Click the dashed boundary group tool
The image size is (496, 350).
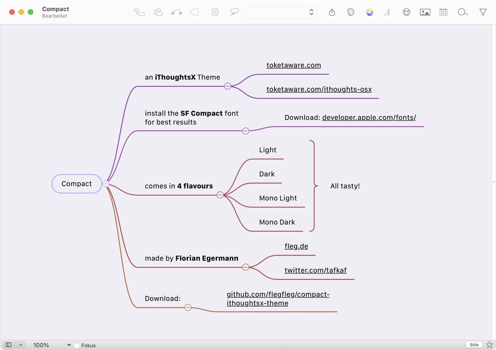tap(194, 12)
